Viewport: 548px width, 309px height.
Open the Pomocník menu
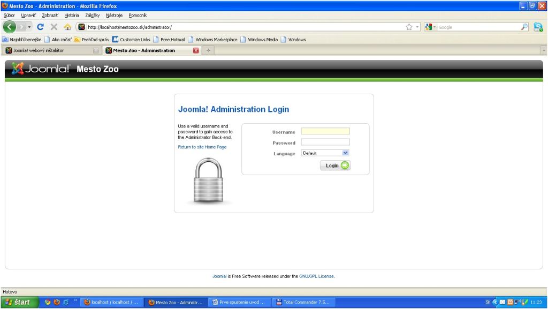138,16
